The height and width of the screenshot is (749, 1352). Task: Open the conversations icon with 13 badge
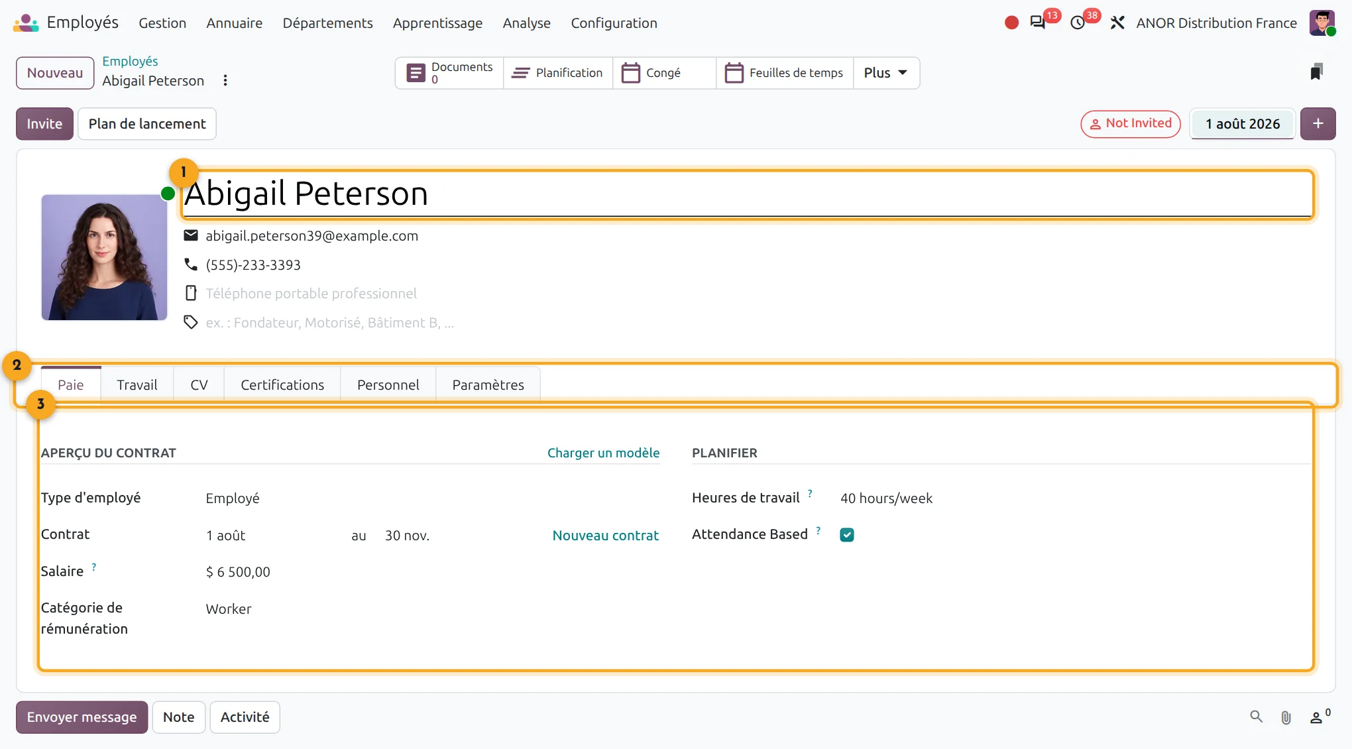1038,23
